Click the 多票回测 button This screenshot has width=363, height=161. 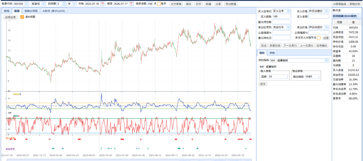(275, 45)
